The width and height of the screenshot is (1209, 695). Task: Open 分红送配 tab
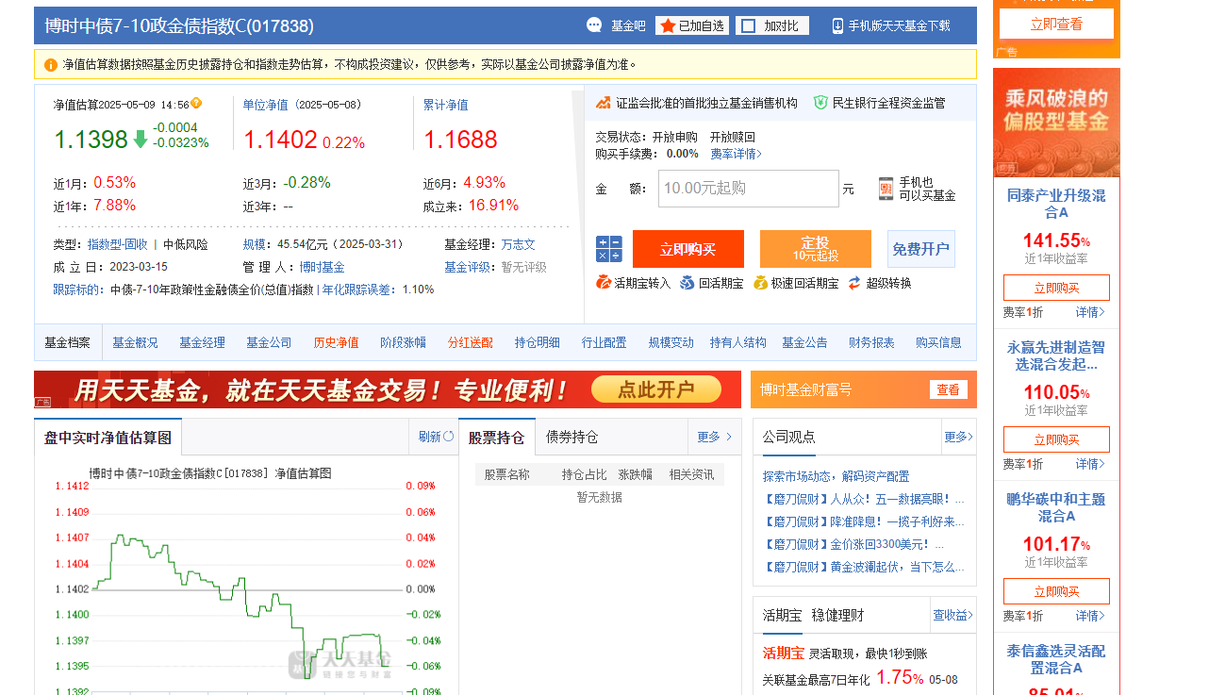471,342
